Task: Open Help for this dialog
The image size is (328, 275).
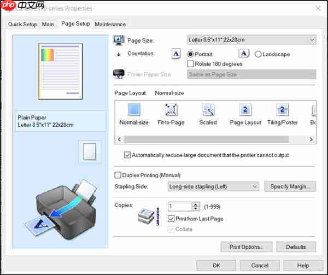Action: point(303,265)
